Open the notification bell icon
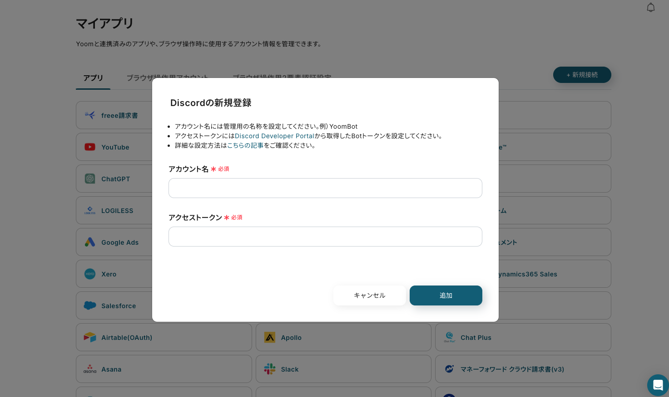Image resolution: width=669 pixels, height=397 pixels. tap(651, 8)
